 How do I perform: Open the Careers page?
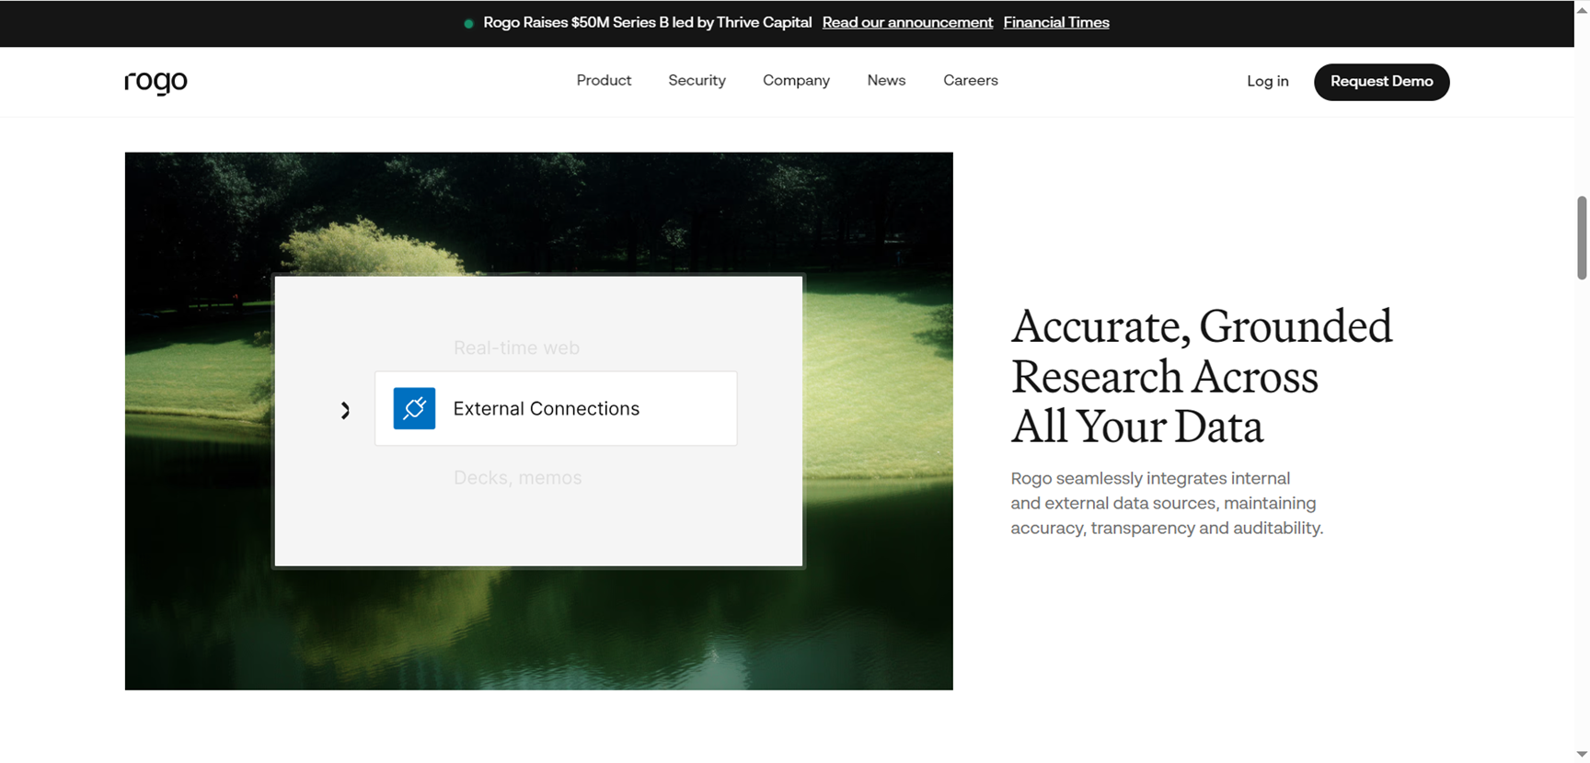coord(970,81)
